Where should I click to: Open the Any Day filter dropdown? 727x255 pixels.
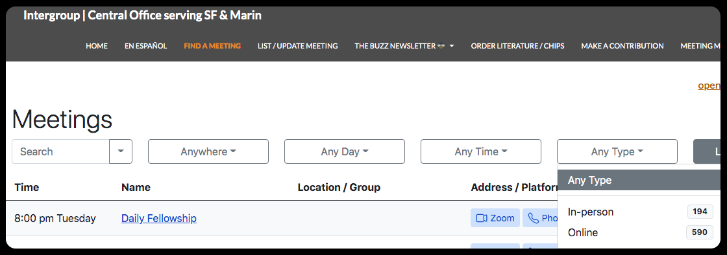pos(345,151)
